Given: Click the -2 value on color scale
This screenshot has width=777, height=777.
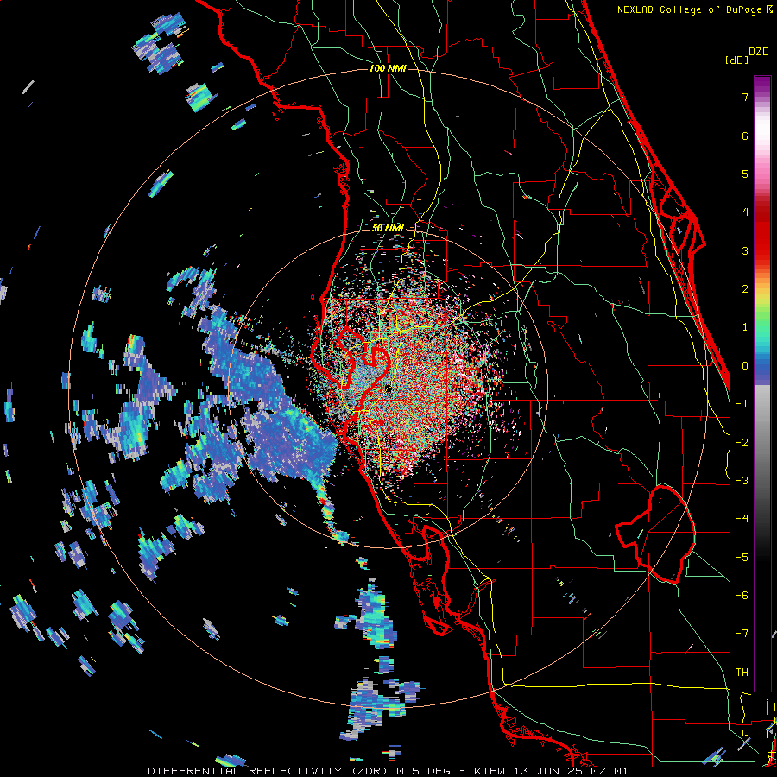Looking at the screenshot, I should tap(742, 443).
